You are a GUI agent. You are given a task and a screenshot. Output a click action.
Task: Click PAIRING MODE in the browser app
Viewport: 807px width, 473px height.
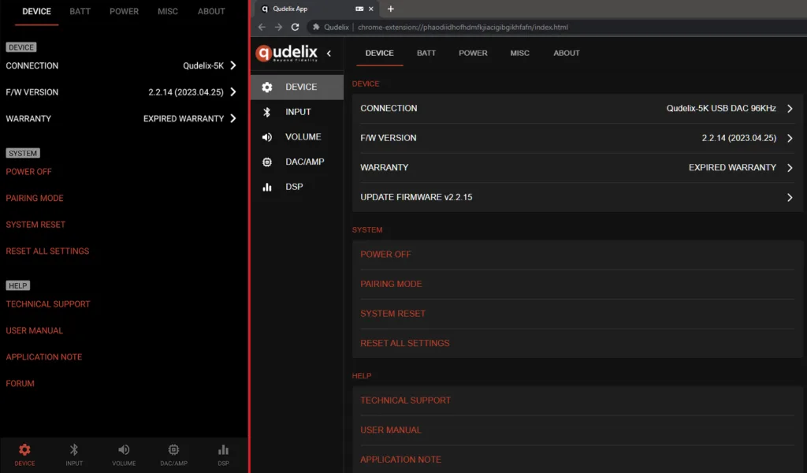click(x=392, y=284)
